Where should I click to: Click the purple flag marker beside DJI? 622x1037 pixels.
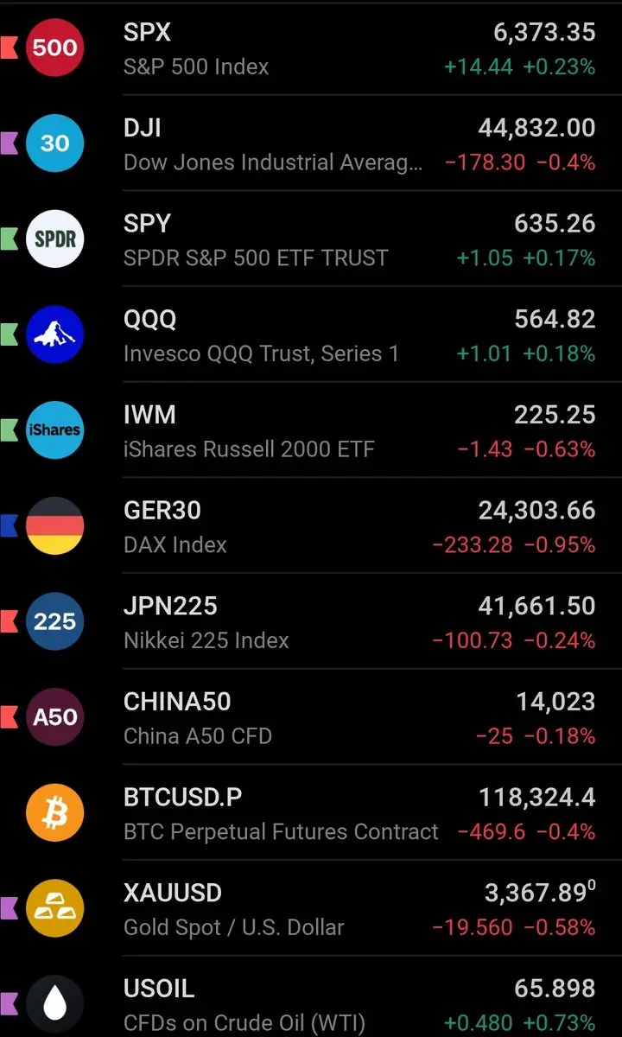[x=9, y=143]
